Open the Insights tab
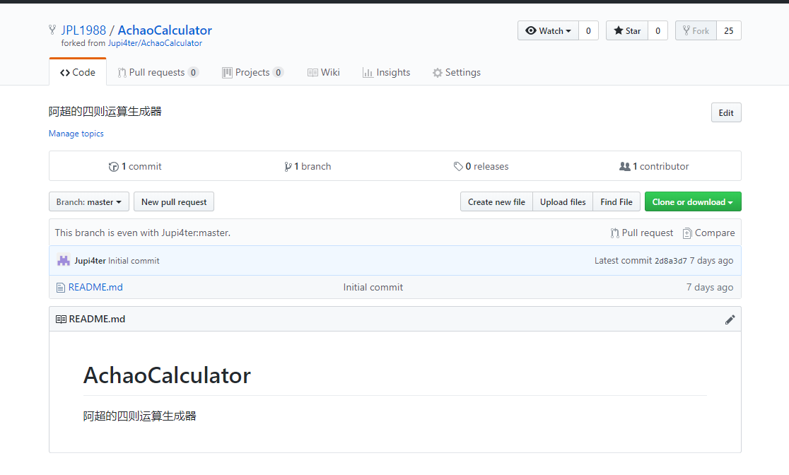Image resolution: width=789 pixels, height=475 pixels. 387,73
